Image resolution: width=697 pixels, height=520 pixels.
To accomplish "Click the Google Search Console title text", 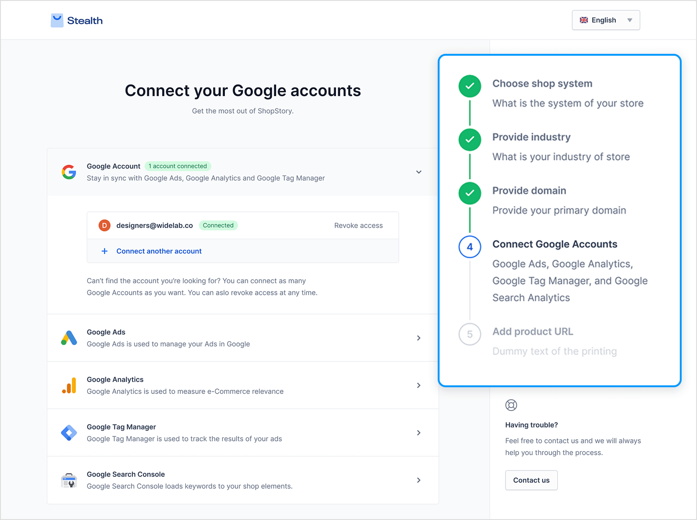I will pyautogui.click(x=125, y=474).
